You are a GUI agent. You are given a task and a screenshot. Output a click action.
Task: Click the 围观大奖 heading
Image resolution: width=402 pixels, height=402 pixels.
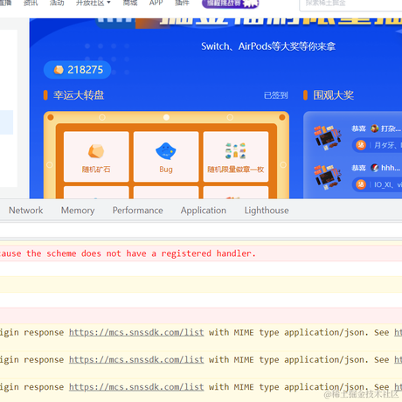click(x=334, y=95)
